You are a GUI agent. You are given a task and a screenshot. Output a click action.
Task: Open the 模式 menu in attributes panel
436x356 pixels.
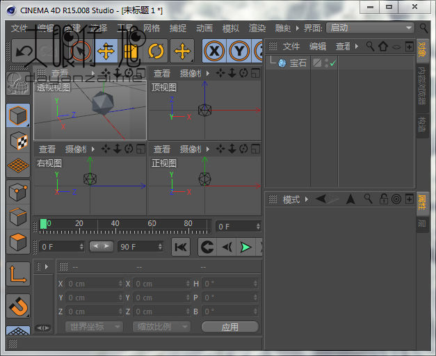291,200
